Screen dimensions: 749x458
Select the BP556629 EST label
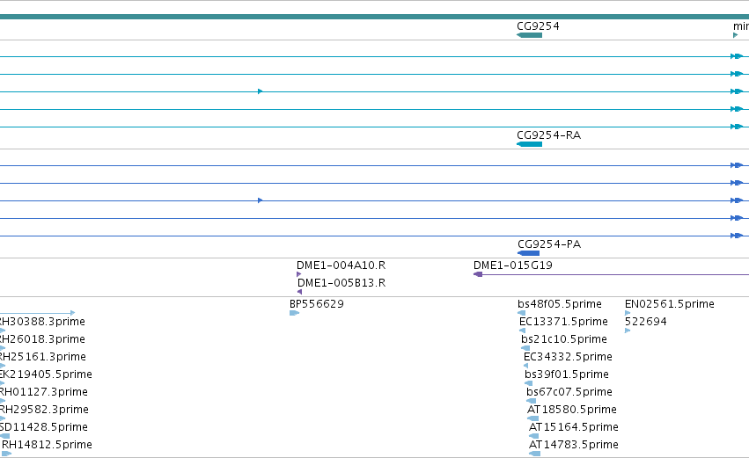[x=317, y=304]
